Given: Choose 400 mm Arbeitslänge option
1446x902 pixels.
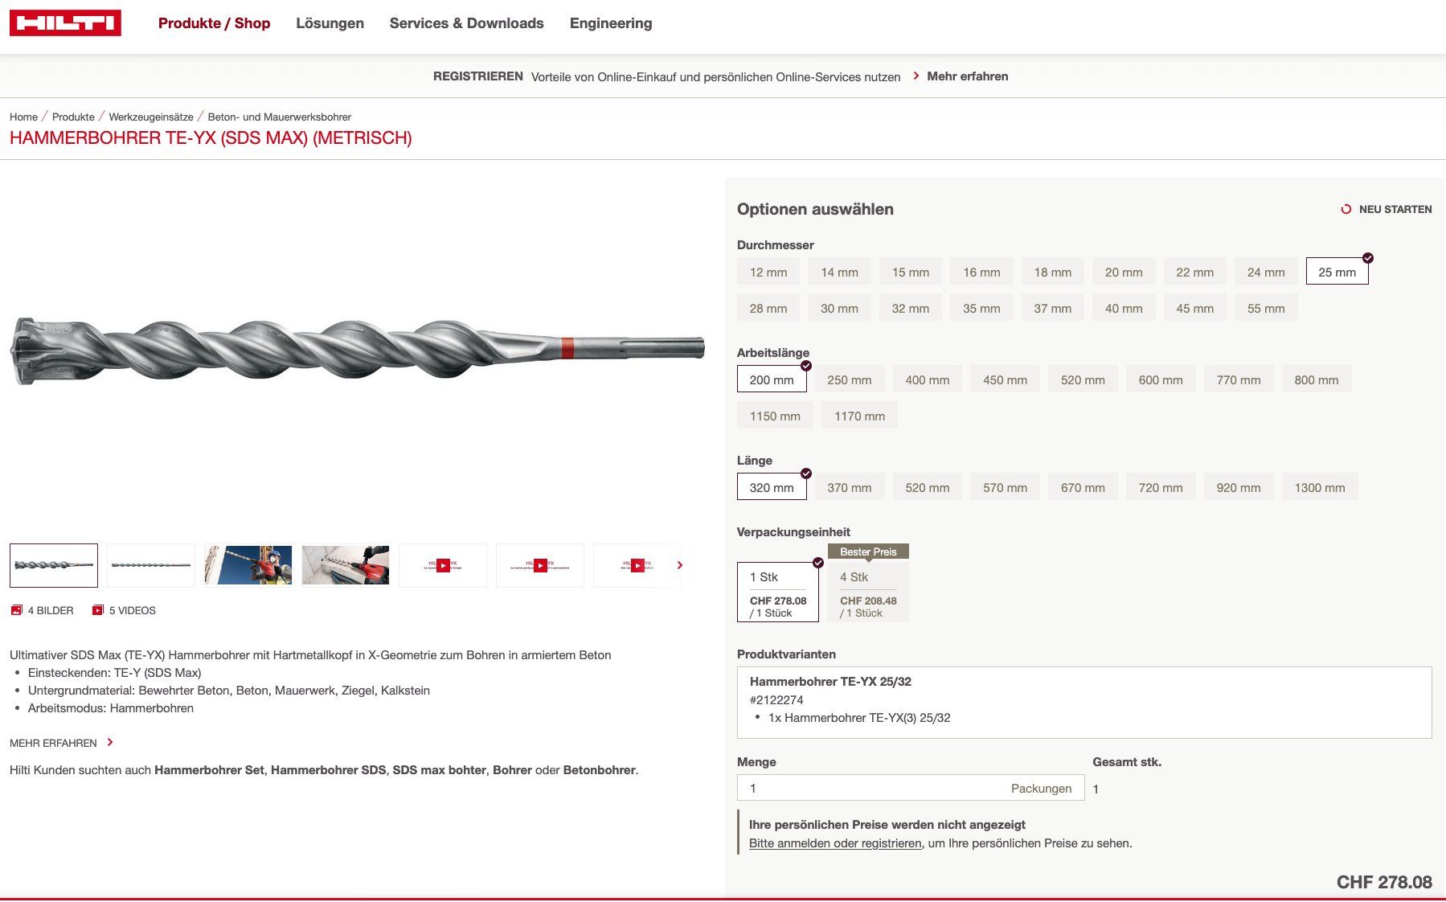Looking at the screenshot, I should point(927,380).
